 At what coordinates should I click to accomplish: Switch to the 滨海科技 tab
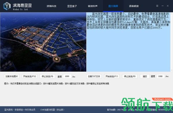[x=51, y=6]
